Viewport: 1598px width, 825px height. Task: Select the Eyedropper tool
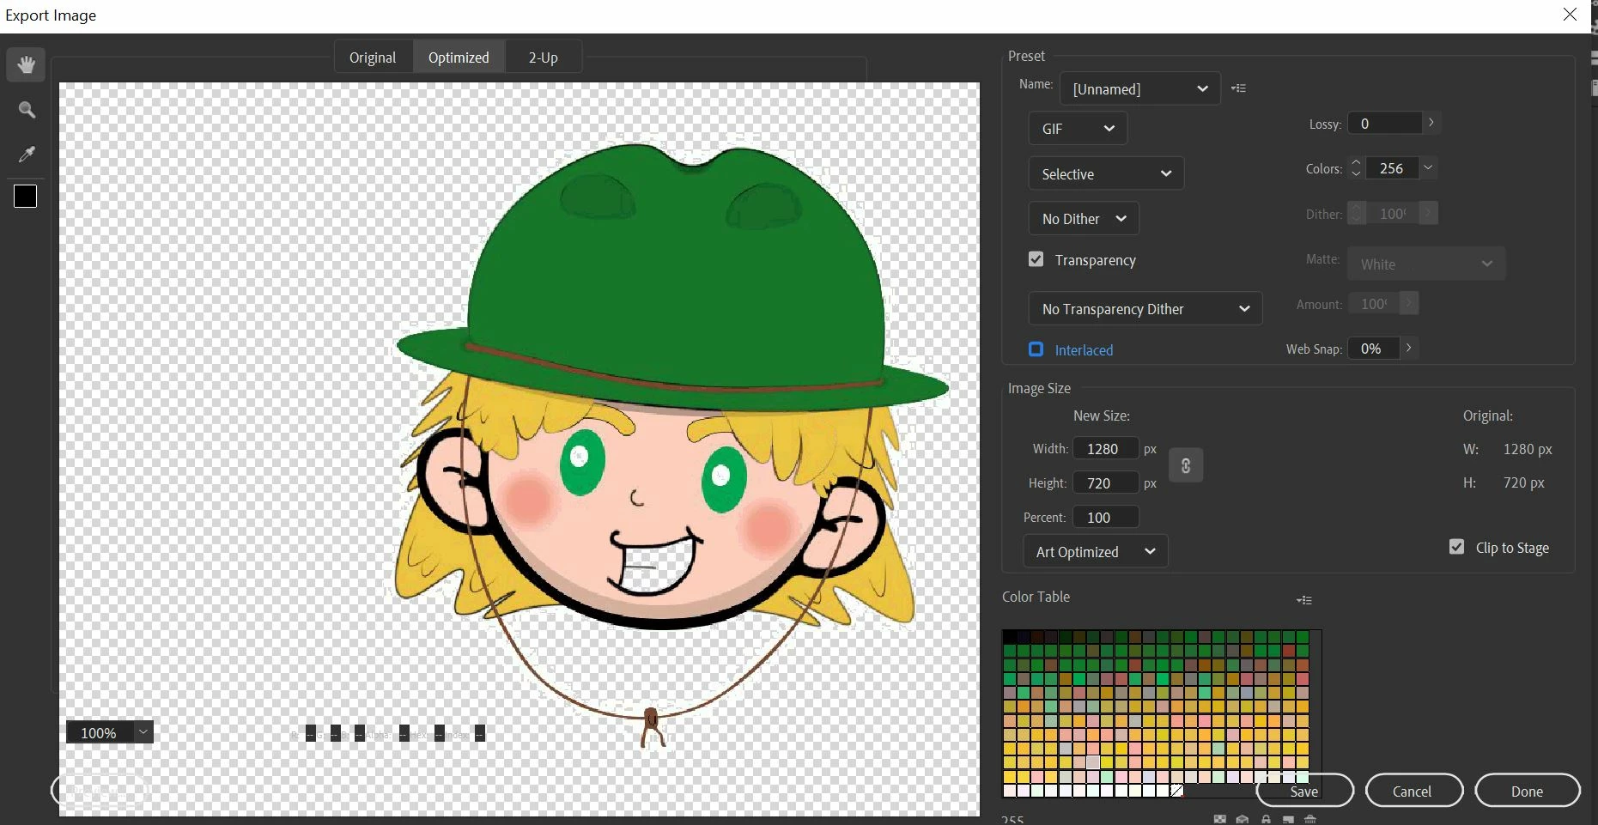[x=27, y=155]
